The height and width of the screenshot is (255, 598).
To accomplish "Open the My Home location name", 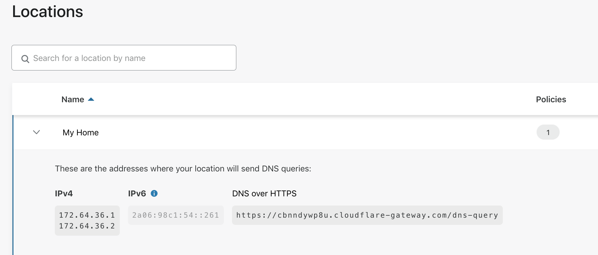I will coord(81,132).
